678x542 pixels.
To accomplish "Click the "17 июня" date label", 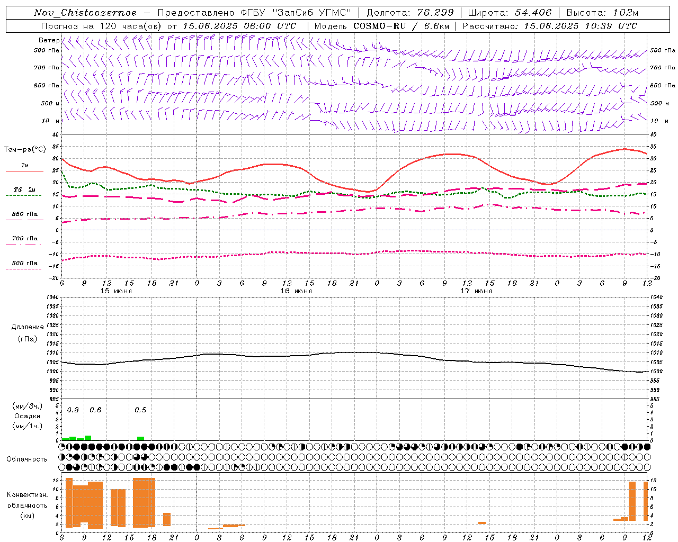I will click(x=476, y=291).
